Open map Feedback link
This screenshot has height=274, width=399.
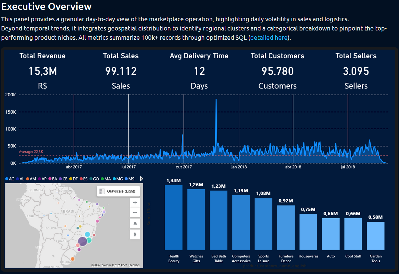tap(134, 265)
